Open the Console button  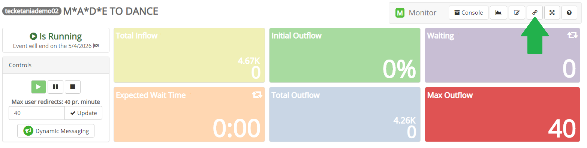tap(468, 13)
